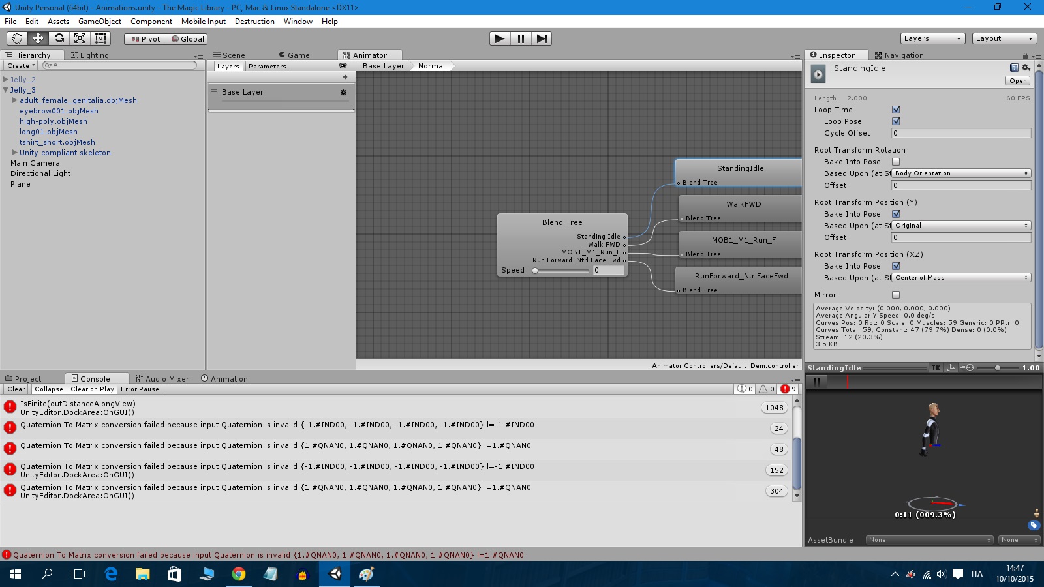1044x587 pixels.
Task: Expand the Jelly_2 hierarchy item
Action: [x=6, y=80]
